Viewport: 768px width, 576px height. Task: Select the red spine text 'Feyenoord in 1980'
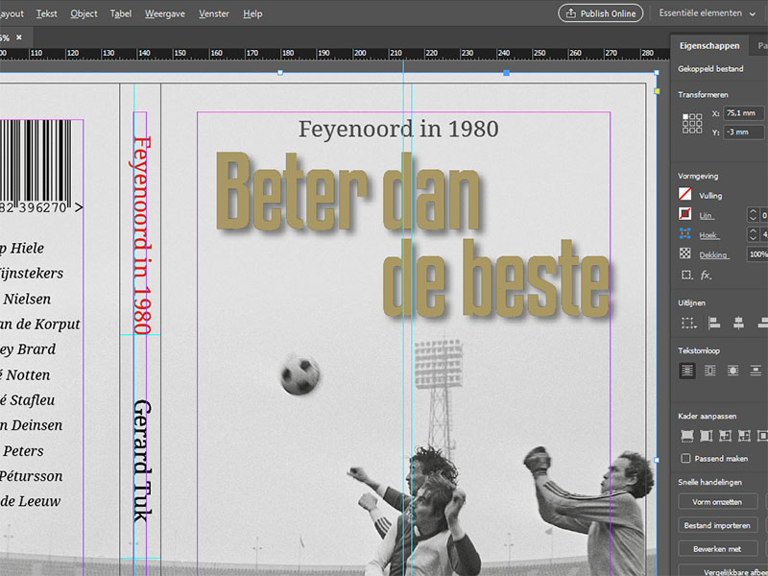(x=141, y=235)
